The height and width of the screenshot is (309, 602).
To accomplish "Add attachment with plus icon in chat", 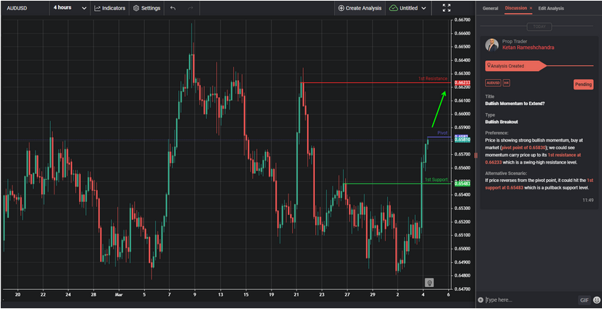I will coord(481,299).
